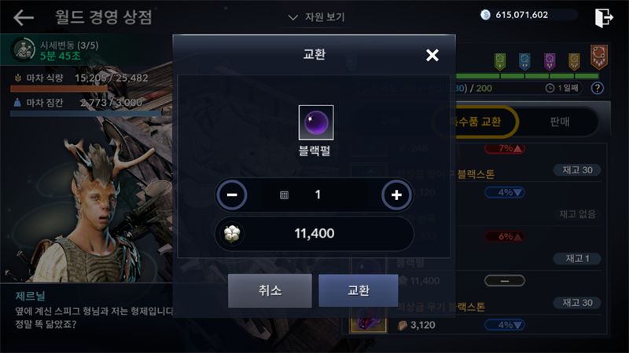Open the 시세변동 market fluctuation icon
The height and width of the screenshot is (353, 629).
point(23,49)
